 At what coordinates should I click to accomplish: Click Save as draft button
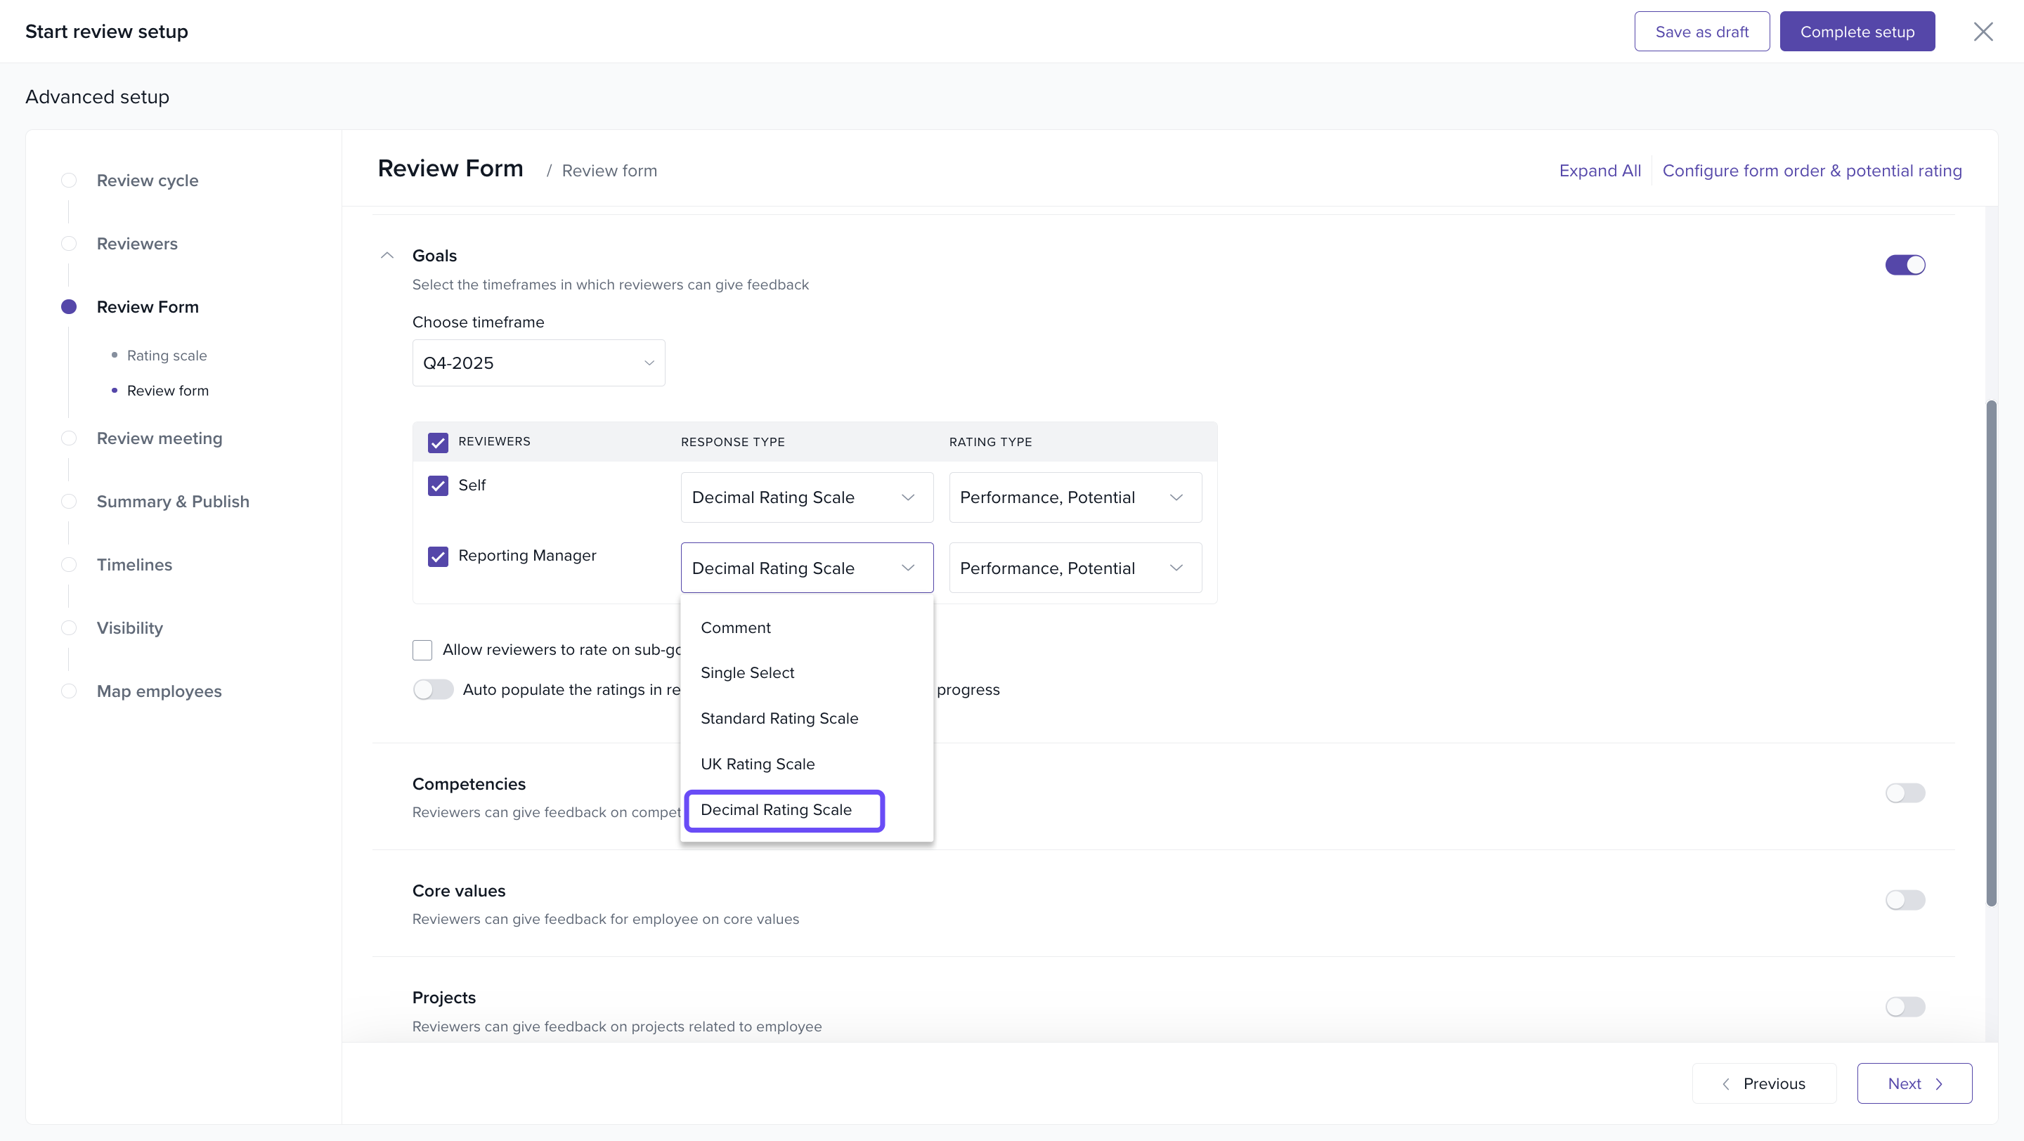point(1701,32)
